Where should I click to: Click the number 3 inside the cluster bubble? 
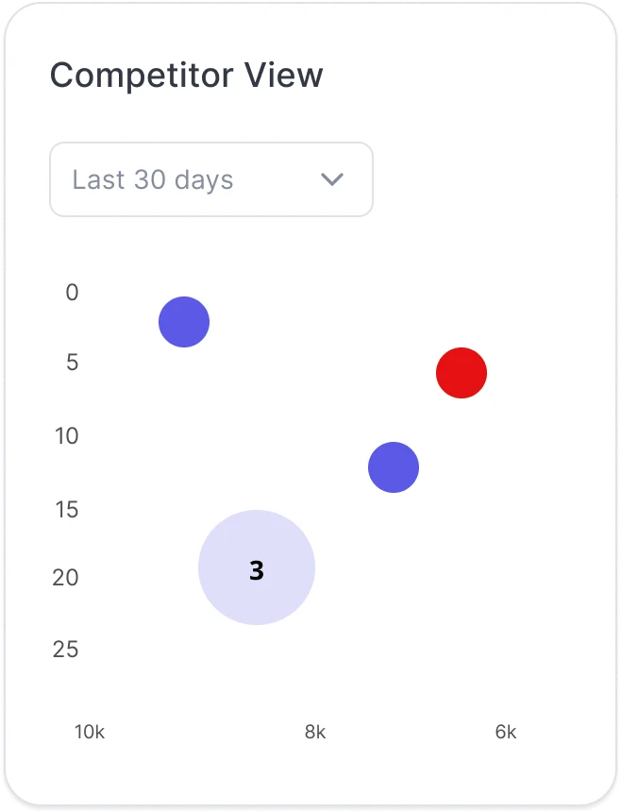[x=257, y=569]
